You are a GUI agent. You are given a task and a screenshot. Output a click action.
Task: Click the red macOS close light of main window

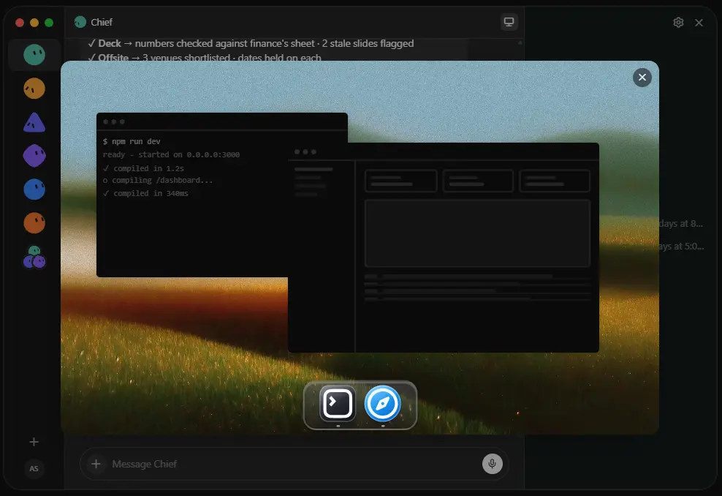(20, 23)
